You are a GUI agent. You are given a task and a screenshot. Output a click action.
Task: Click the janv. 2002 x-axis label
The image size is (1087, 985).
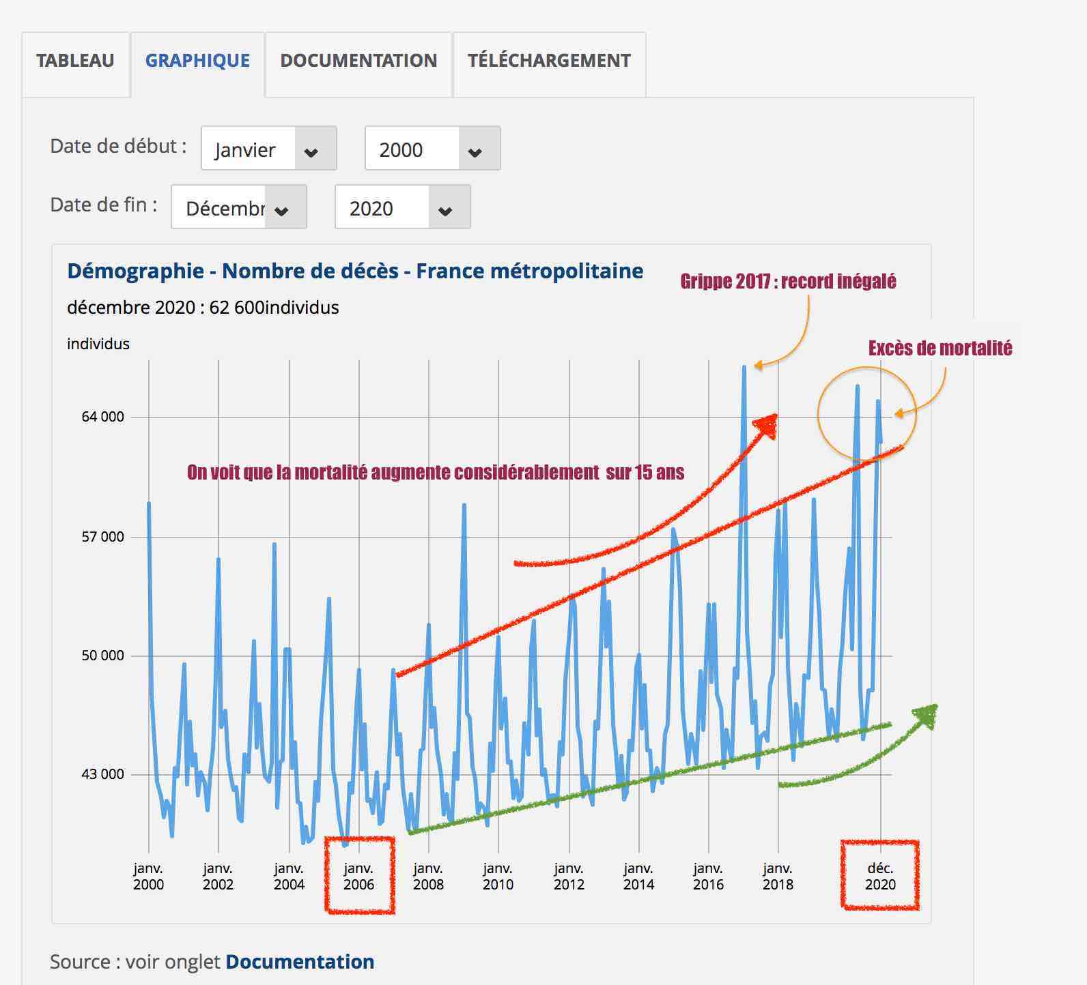pos(218,877)
